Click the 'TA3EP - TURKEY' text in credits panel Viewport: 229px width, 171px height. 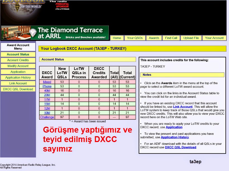point(153,67)
